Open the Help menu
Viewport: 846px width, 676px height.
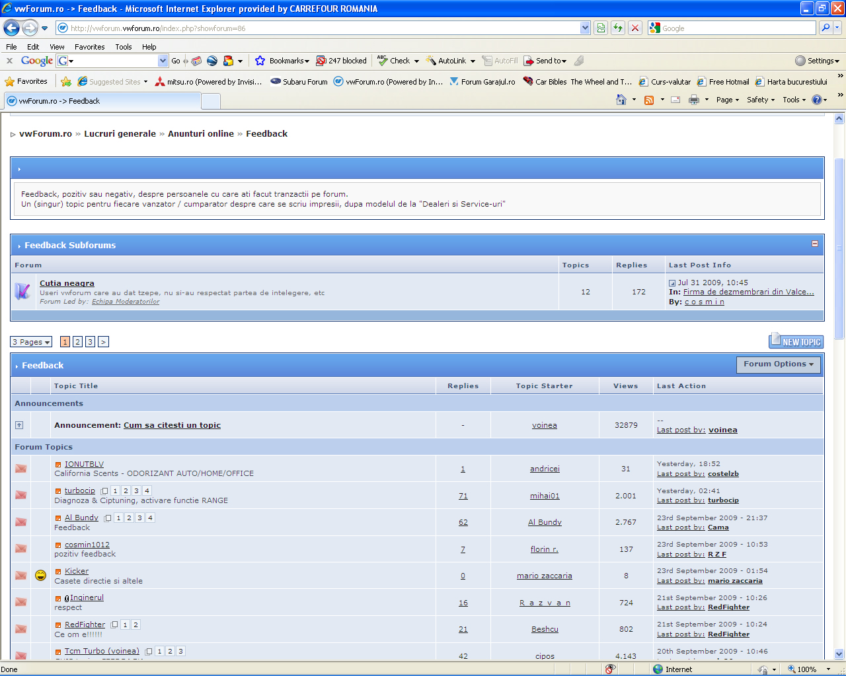pos(149,47)
